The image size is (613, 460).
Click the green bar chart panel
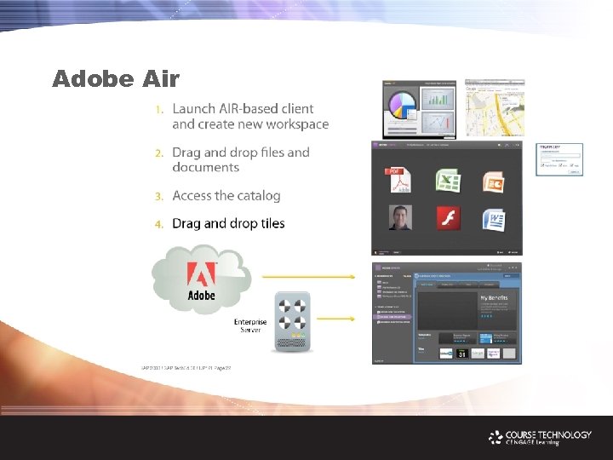(x=437, y=99)
